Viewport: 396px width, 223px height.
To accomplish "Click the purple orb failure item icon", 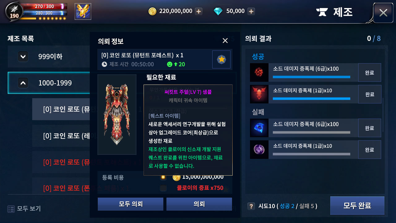I will (259, 150).
